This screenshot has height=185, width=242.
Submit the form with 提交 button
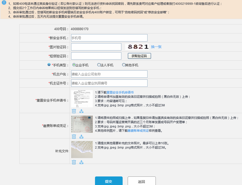click(109, 181)
